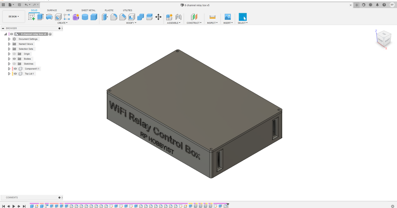
Task: Select the Create Sketch tool
Action: point(32,17)
